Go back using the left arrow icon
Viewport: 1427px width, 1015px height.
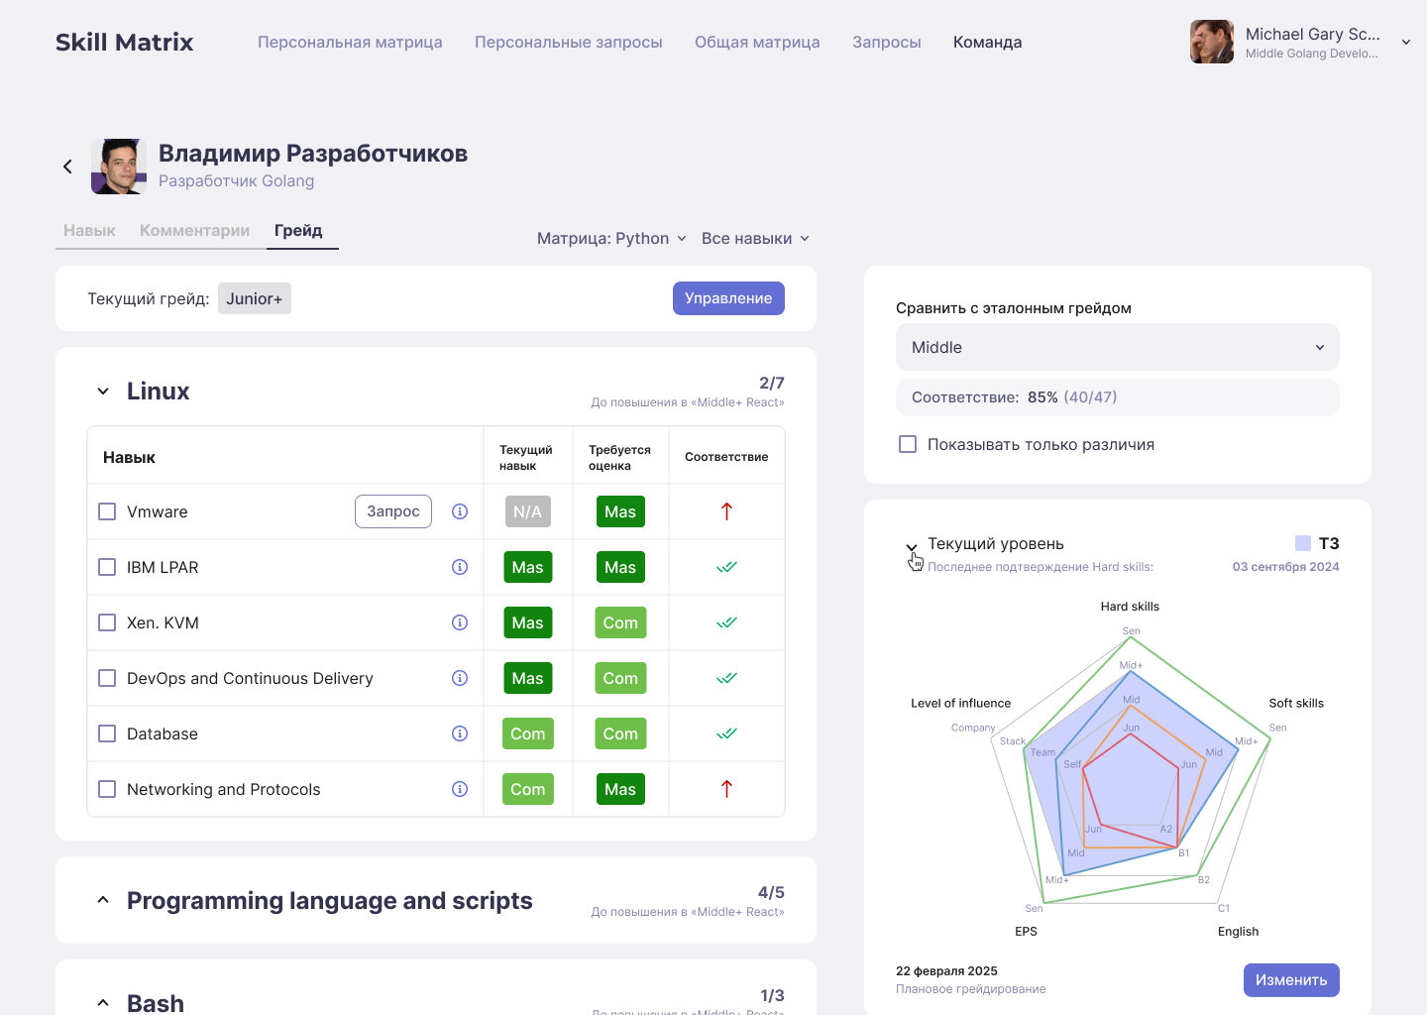point(67,167)
